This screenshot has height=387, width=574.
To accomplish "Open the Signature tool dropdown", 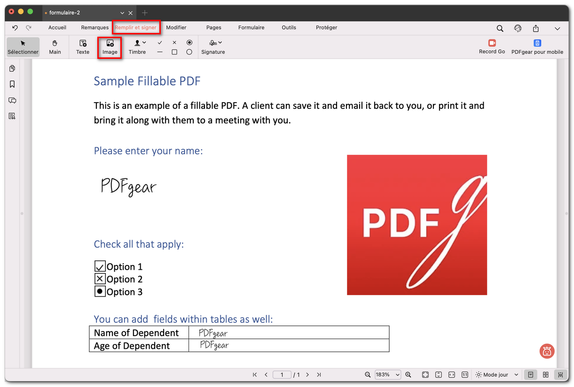I will pos(213,47).
